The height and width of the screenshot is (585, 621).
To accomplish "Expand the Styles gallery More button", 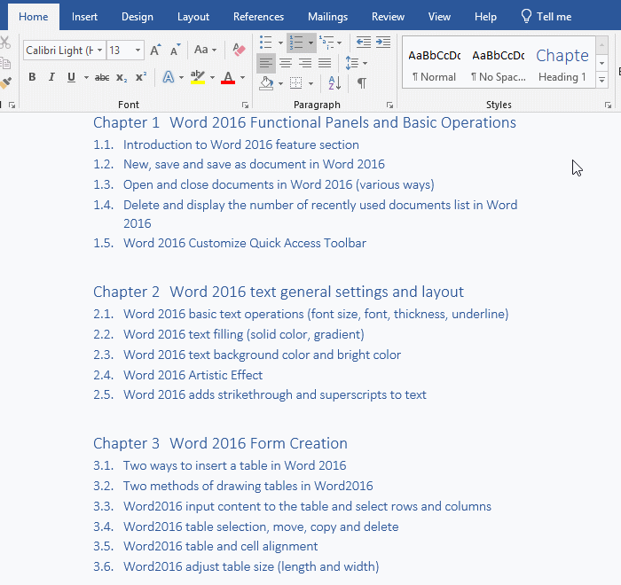I will (601, 81).
